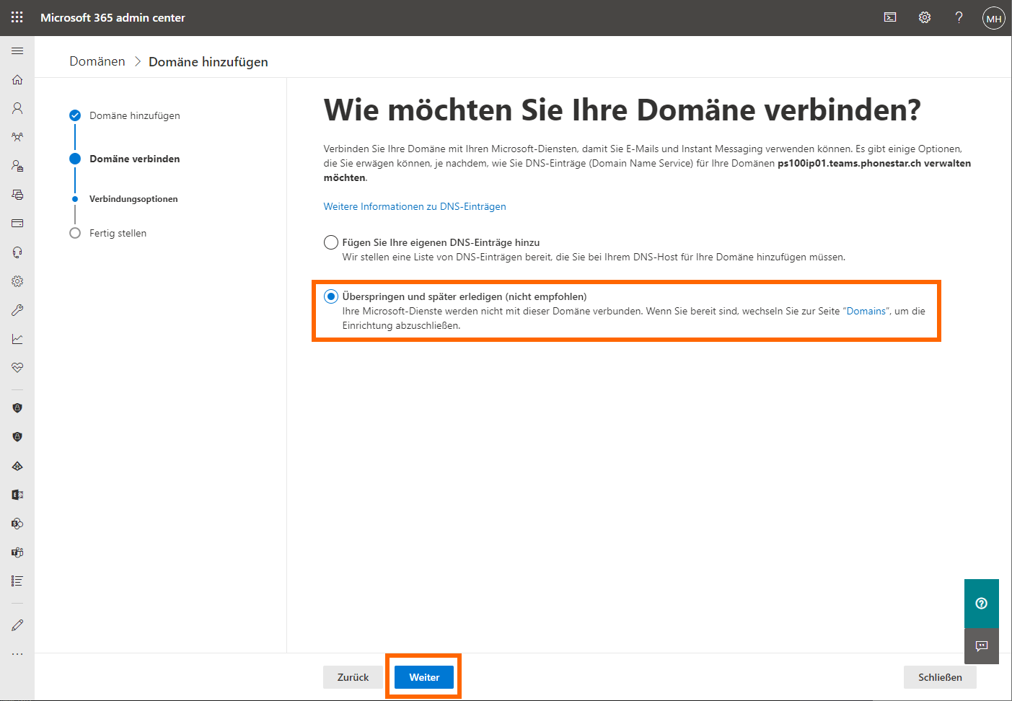This screenshot has width=1012, height=701.
Task: Open All admin centers list icon
Action: [17, 581]
